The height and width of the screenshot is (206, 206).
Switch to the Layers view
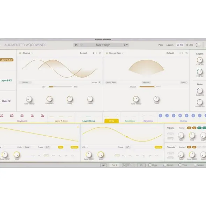tap(170, 45)
